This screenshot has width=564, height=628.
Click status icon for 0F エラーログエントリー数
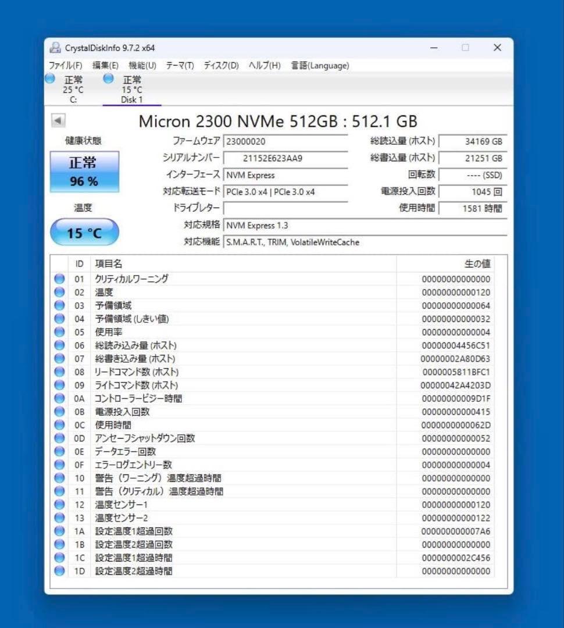[x=59, y=465]
